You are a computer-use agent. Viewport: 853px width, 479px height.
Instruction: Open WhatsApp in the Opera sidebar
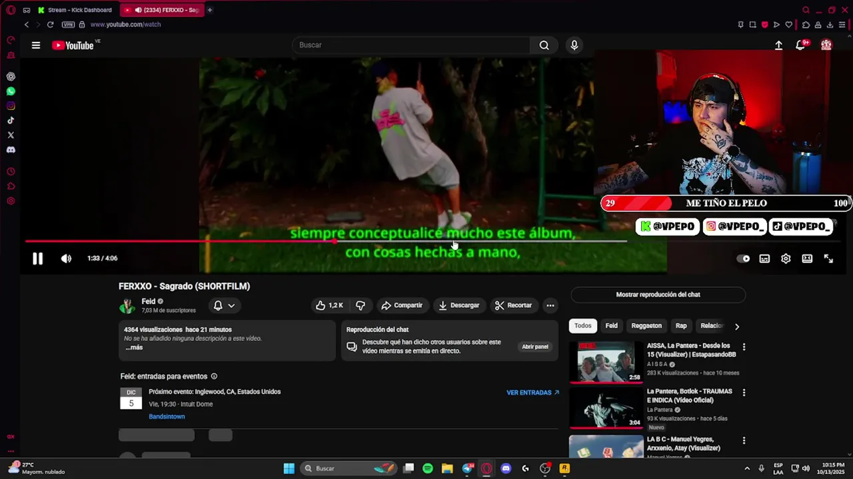point(11,91)
